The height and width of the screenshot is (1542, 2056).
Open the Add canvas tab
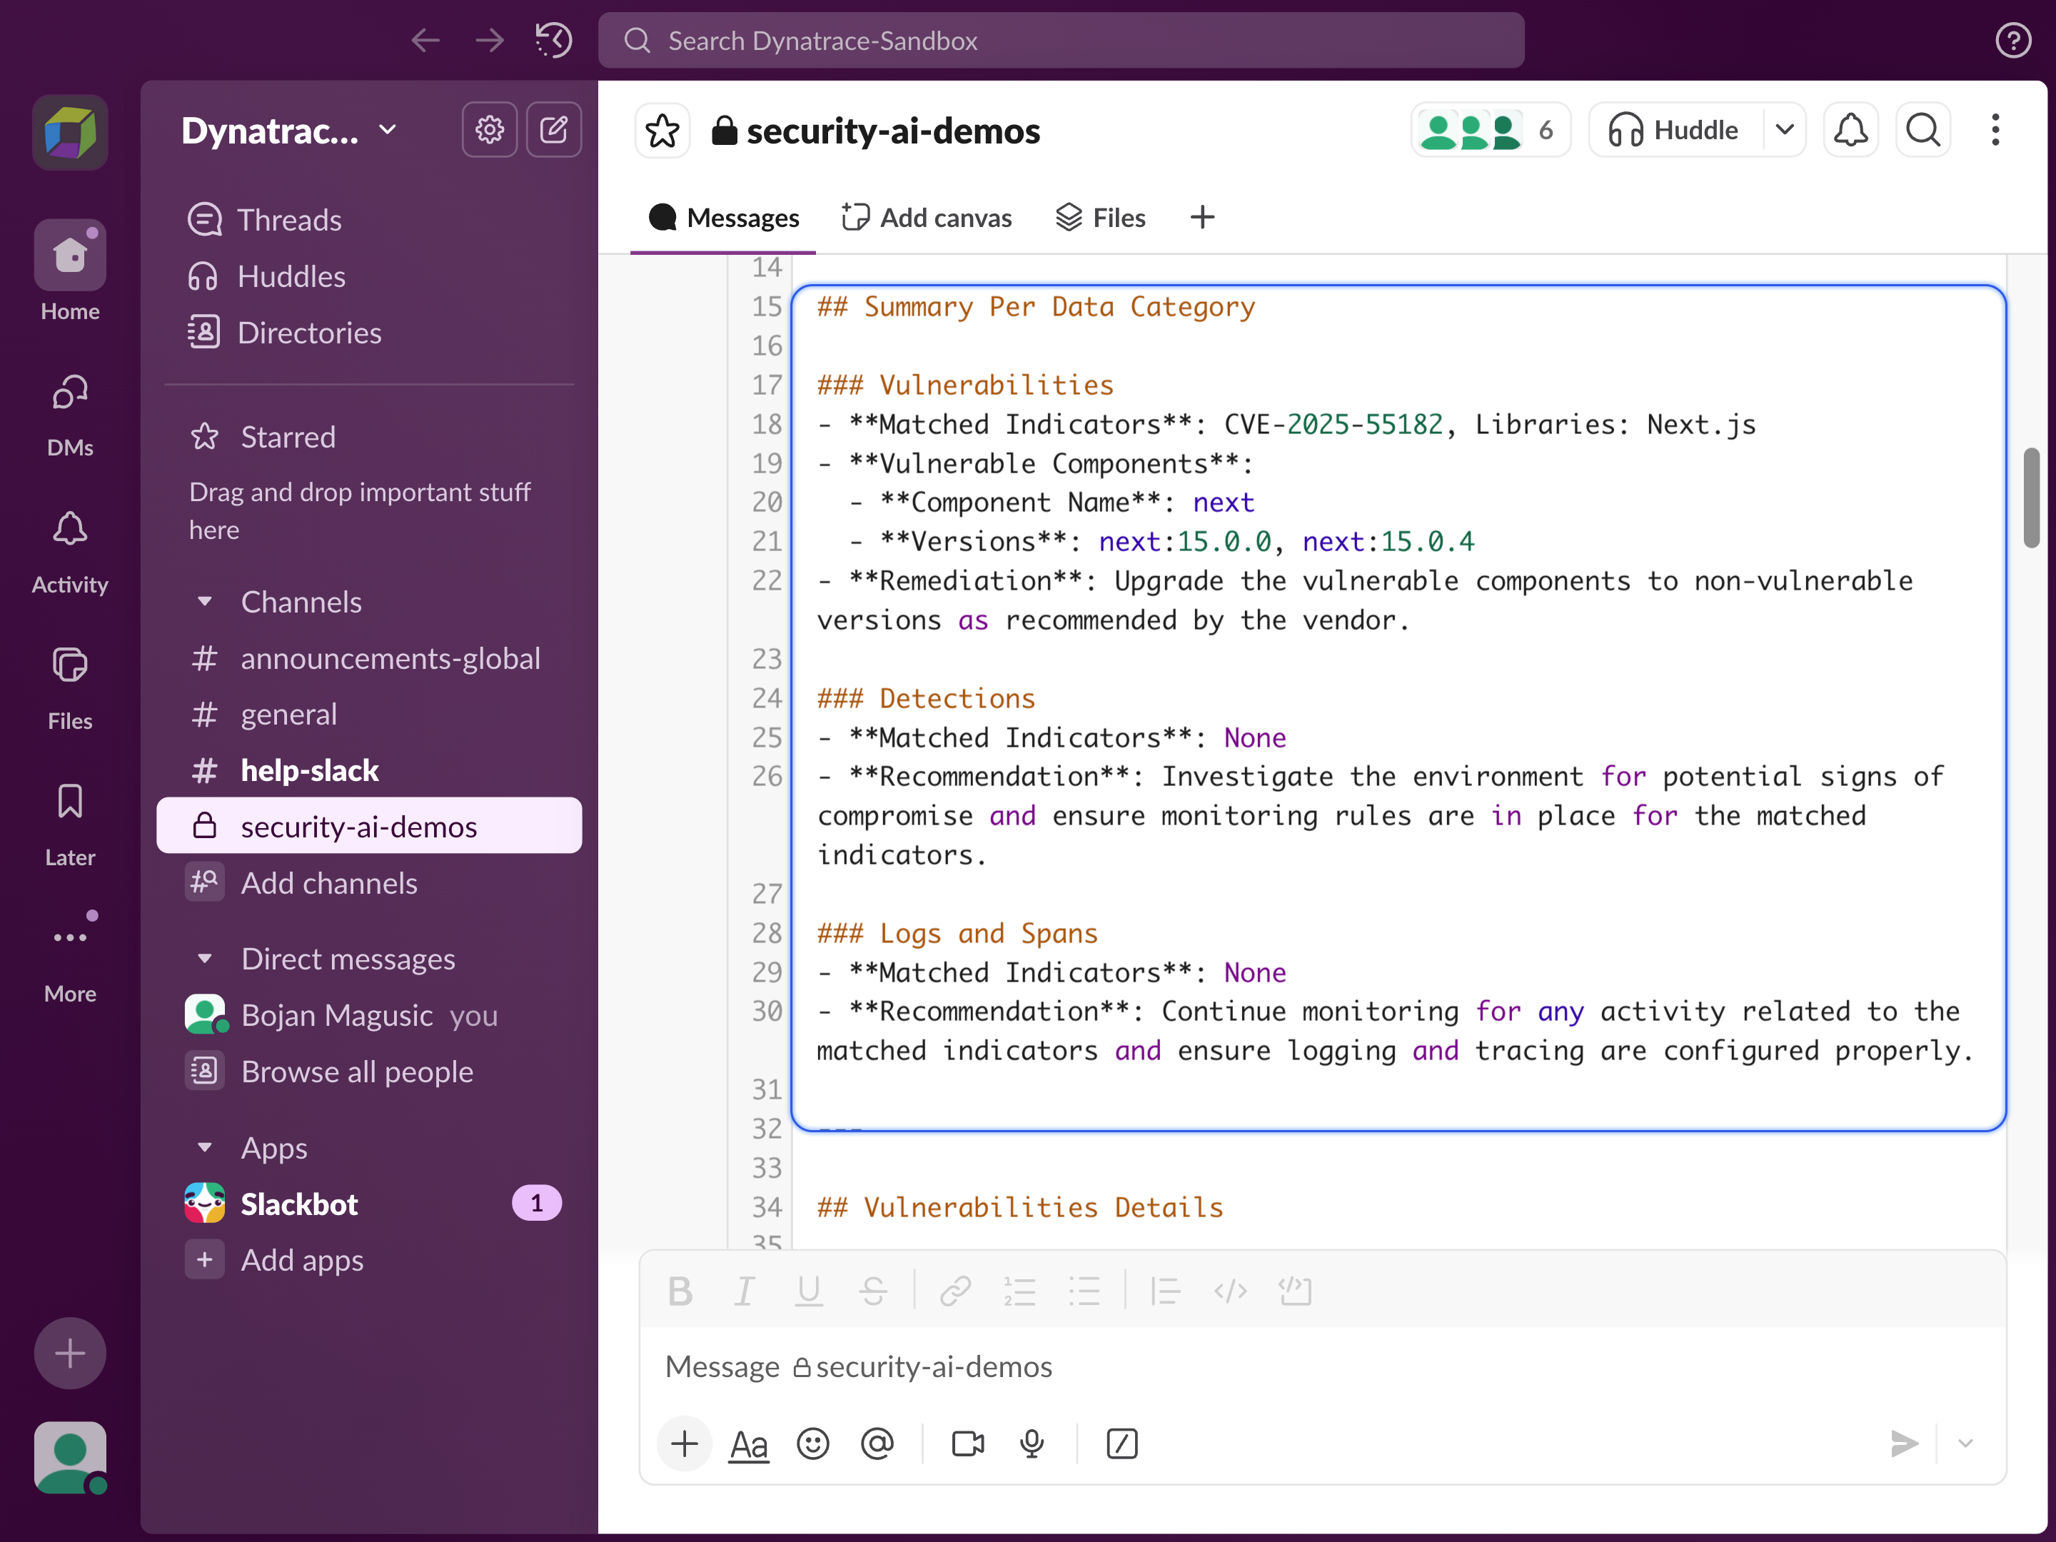[x=927, y=218]
